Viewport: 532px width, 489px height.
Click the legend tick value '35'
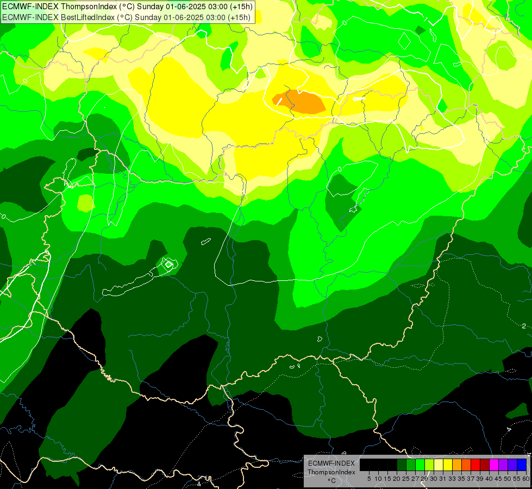coord(461,479)
